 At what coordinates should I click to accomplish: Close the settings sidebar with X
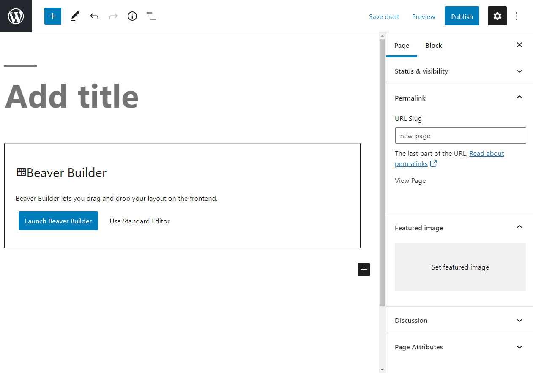click(519, 45)
